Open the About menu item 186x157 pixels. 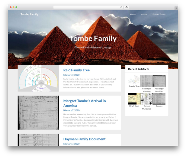coord(144,14)
